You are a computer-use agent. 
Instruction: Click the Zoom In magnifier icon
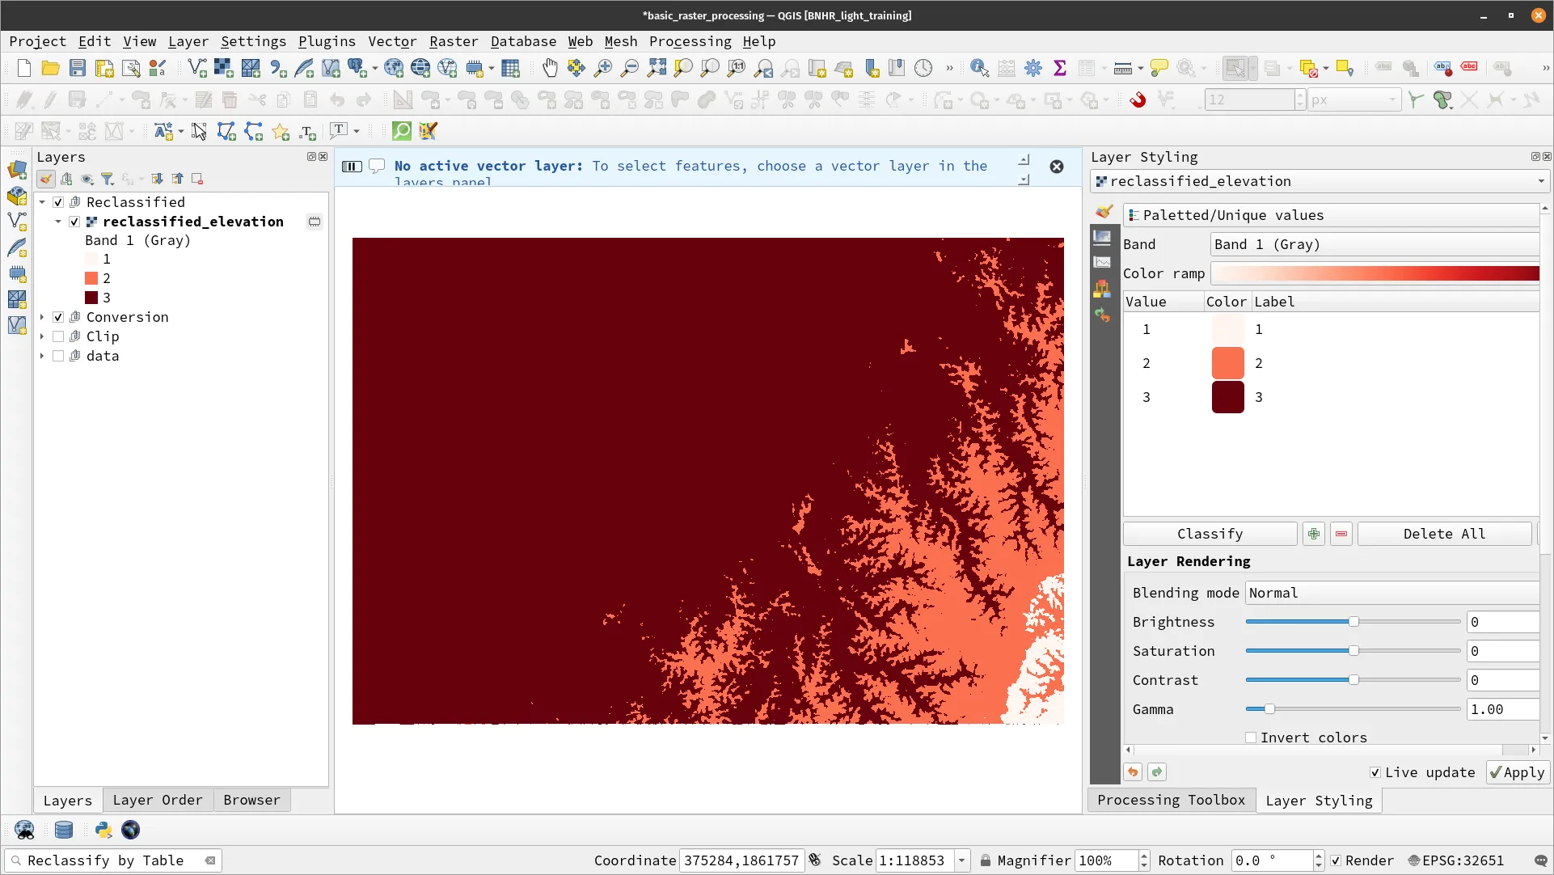tap(602, 69)
